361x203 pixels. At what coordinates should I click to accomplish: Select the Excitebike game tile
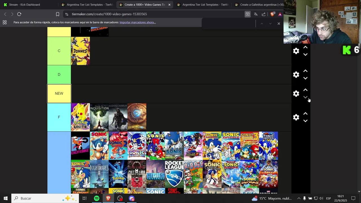pos(80,146)
